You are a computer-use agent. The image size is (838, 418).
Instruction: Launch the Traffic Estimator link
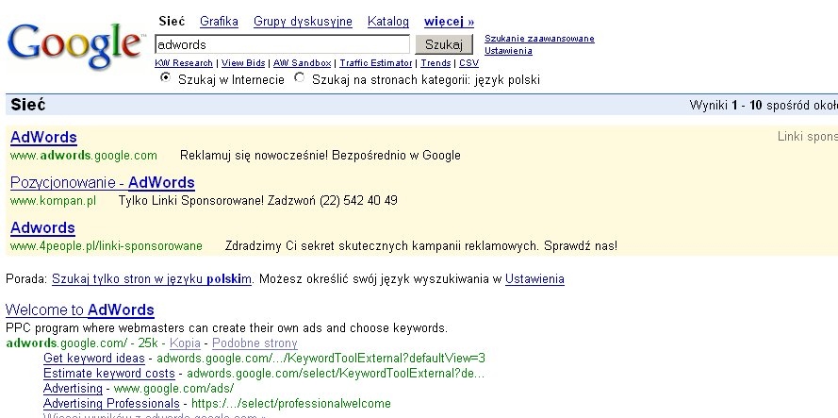coord(376,63)
